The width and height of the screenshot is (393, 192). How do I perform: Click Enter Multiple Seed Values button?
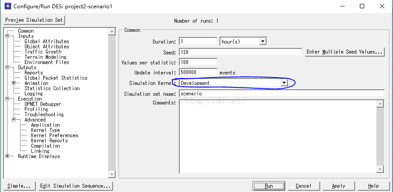[x=345, y=52]
